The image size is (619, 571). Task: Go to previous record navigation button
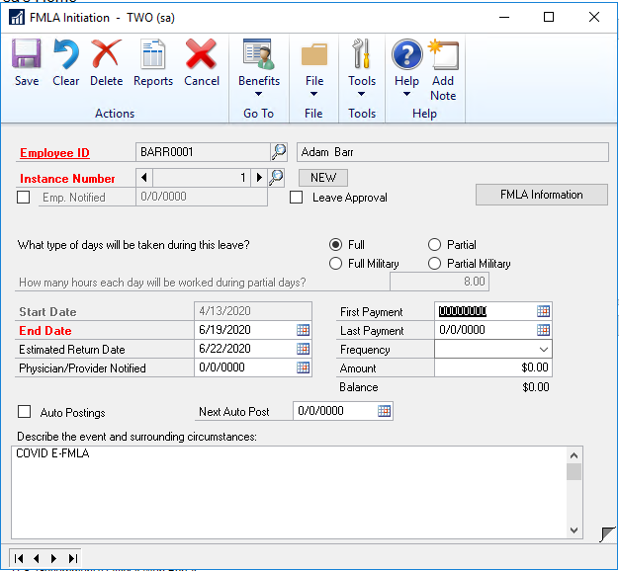click(x=37, y=558)
